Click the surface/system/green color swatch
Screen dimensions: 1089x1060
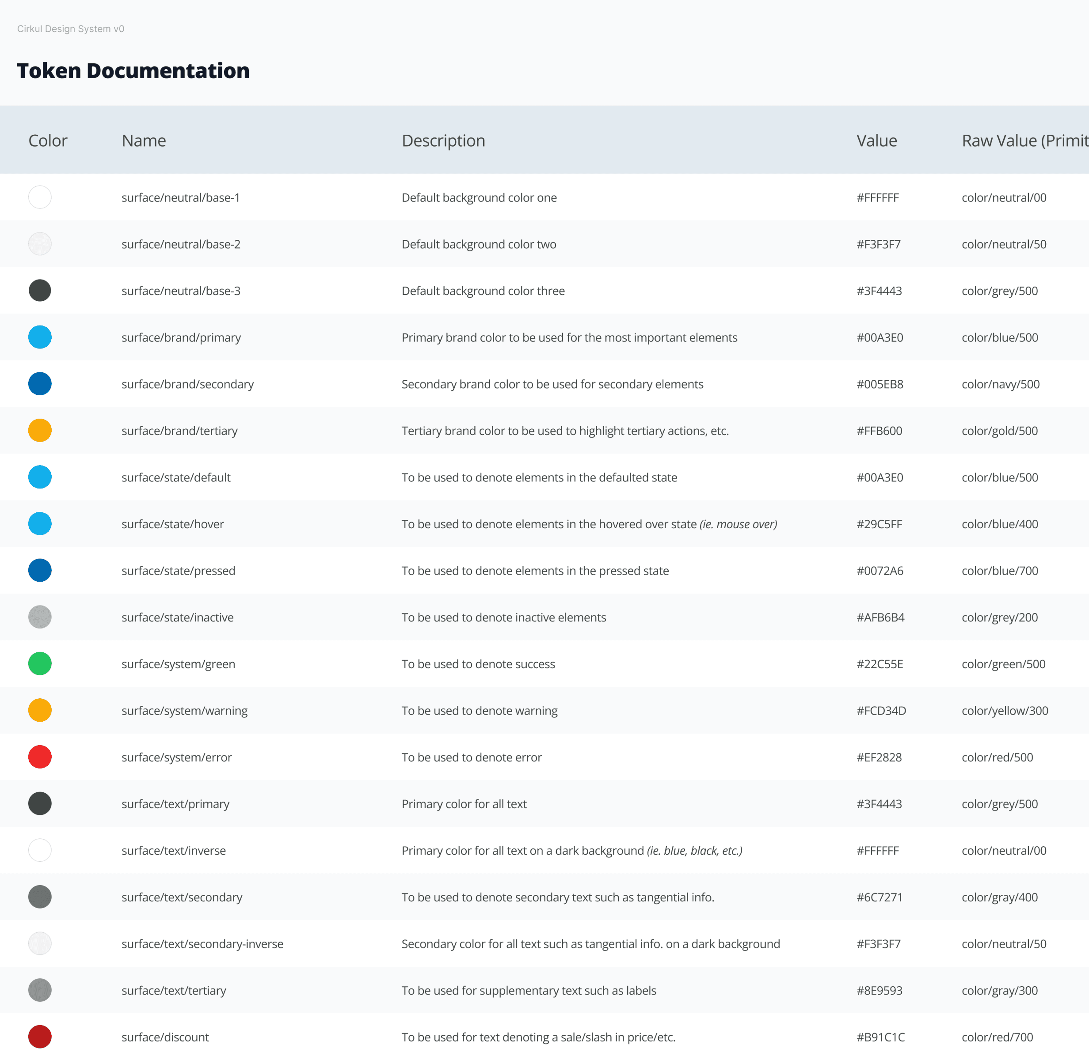click(39, 664)
